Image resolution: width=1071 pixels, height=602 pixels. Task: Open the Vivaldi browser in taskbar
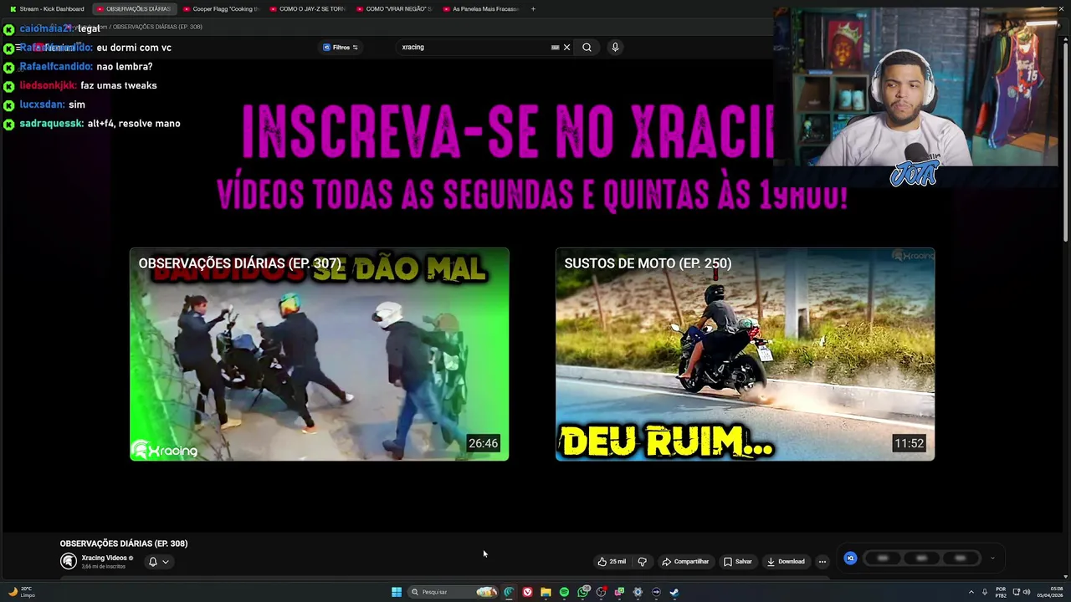527,592
